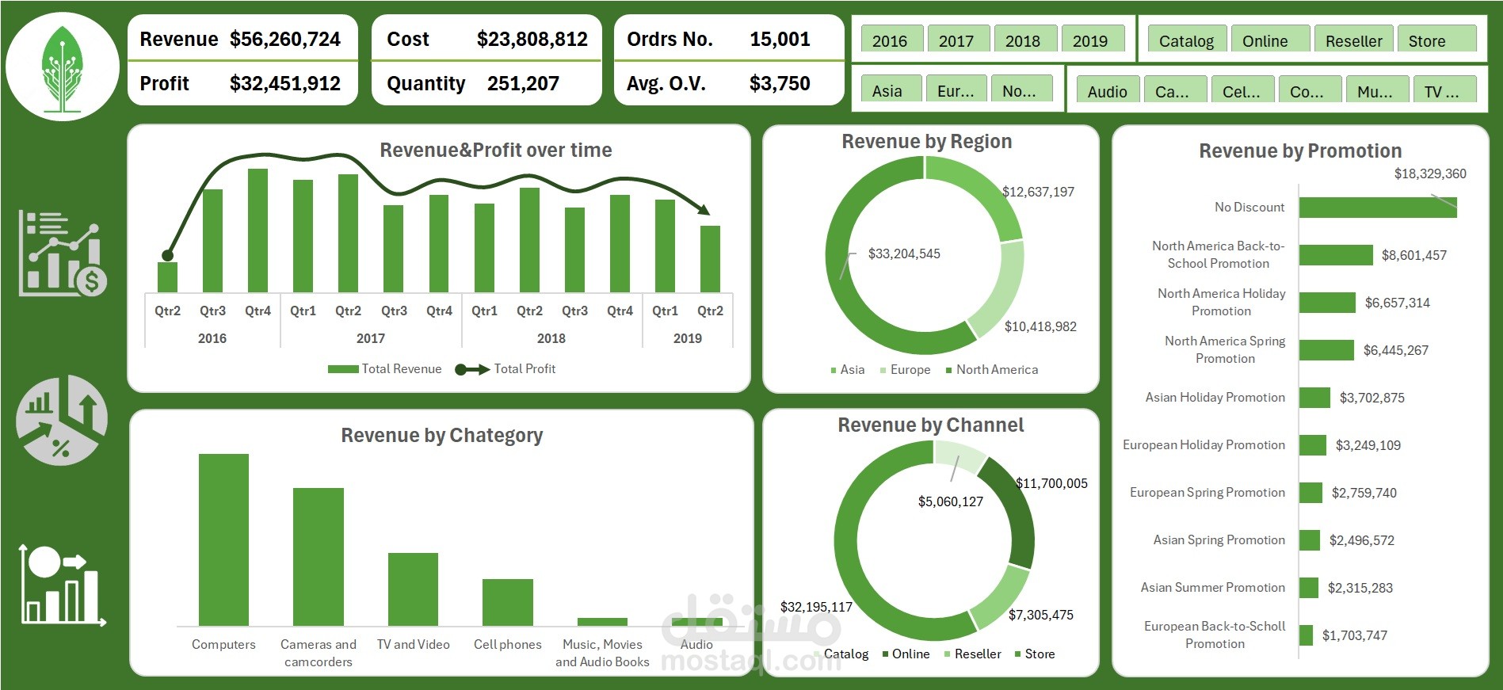Click the Avg. O.V. value $3,750

click(x=780, y=83)
